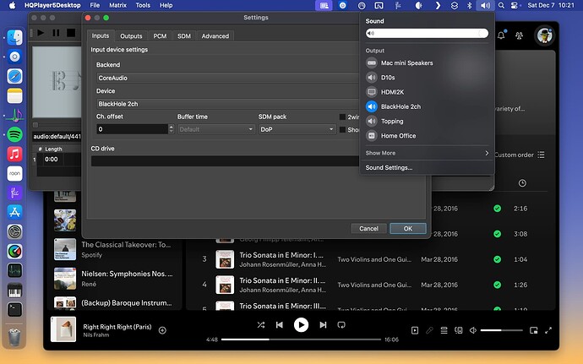Viewport: 583px width, 364px height.
Task: Switch to the Advanced tab
Action: click(215, 36)
